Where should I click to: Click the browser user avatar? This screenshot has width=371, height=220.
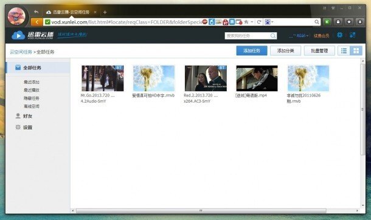click(x=16, y=16)
